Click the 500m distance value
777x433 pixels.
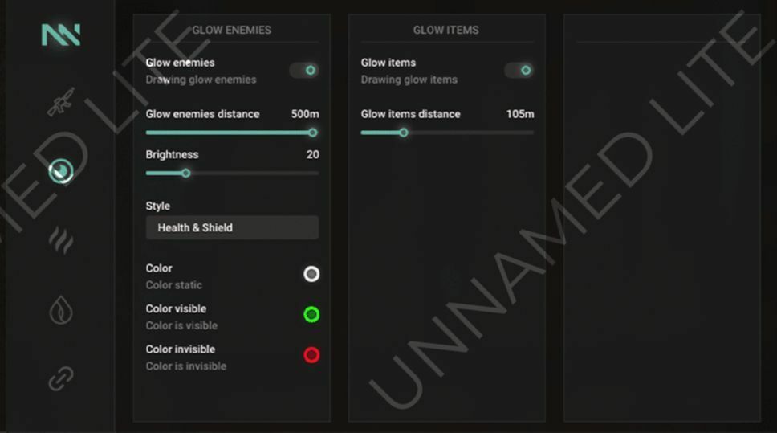coord(305,114)
